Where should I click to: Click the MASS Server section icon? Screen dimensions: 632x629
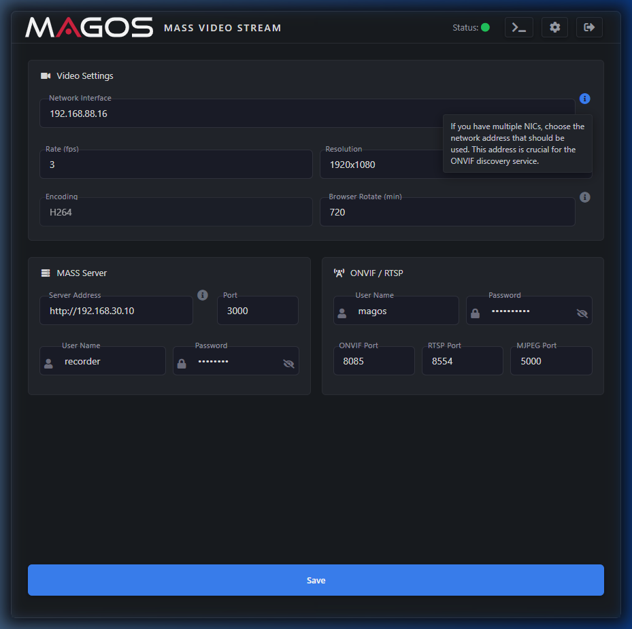point(46,273)
